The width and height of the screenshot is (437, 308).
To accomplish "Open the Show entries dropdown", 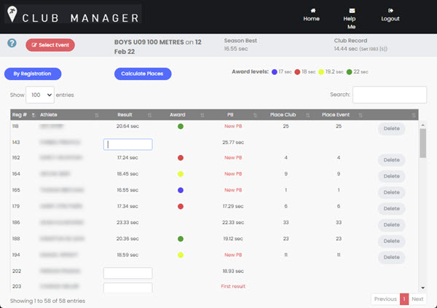I will coord(40,95).
